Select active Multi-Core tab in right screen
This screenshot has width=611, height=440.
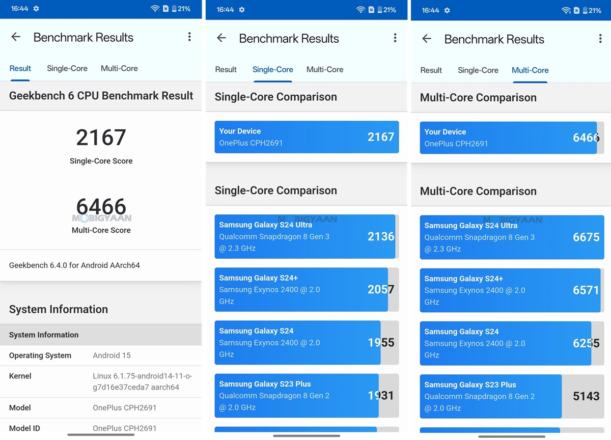(530, 70)
